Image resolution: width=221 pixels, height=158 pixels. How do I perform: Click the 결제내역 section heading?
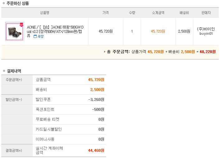[14, 71]
